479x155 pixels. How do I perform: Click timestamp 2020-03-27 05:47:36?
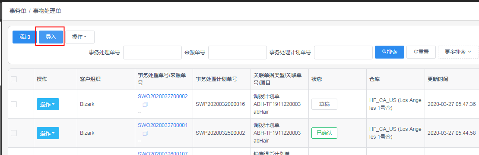[x=452, y=104]
